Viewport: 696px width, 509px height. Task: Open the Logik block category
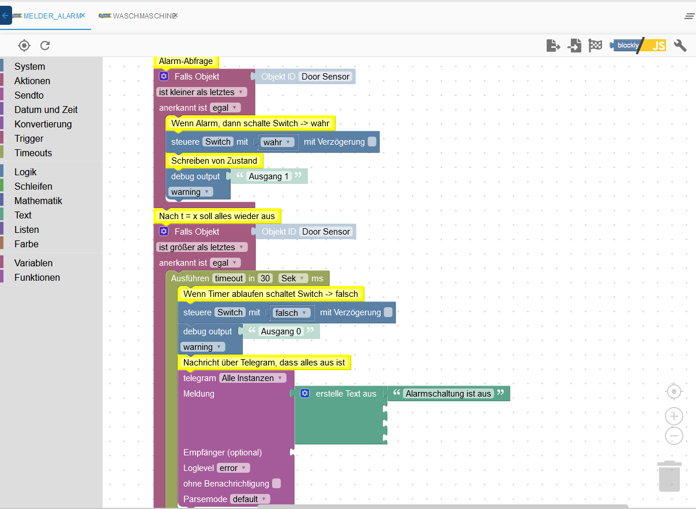tap(25, 172)
